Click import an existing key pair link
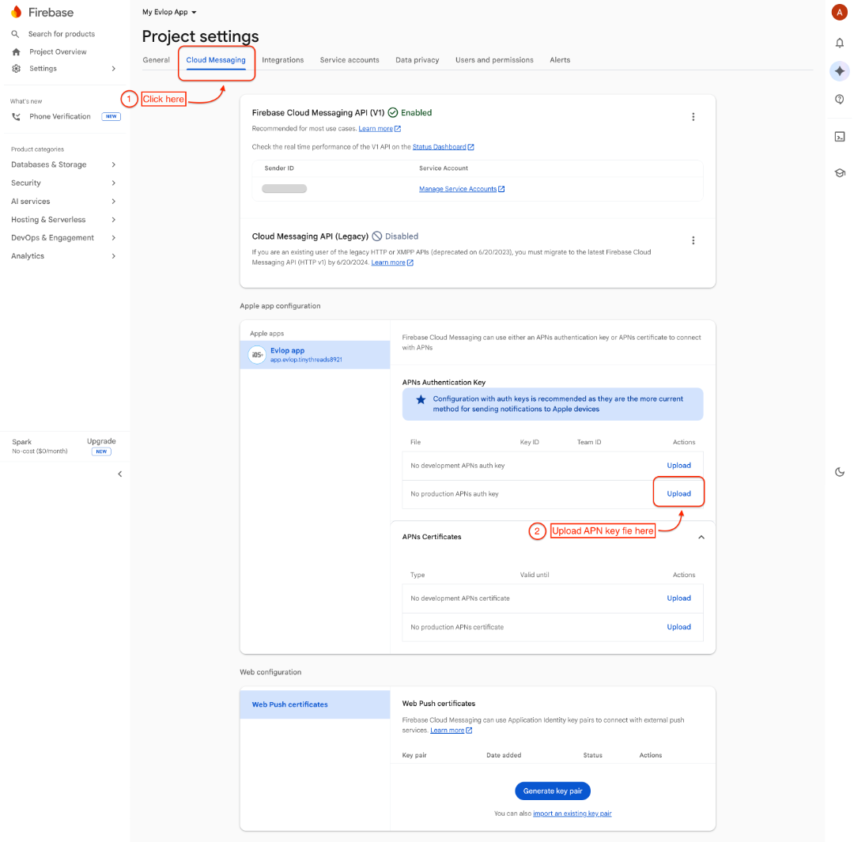 [572, 814]
